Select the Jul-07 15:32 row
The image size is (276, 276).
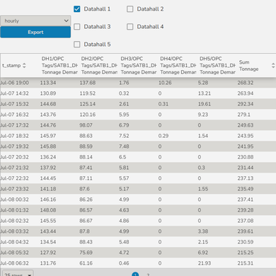pyautogui.click(x=138, y=104)
